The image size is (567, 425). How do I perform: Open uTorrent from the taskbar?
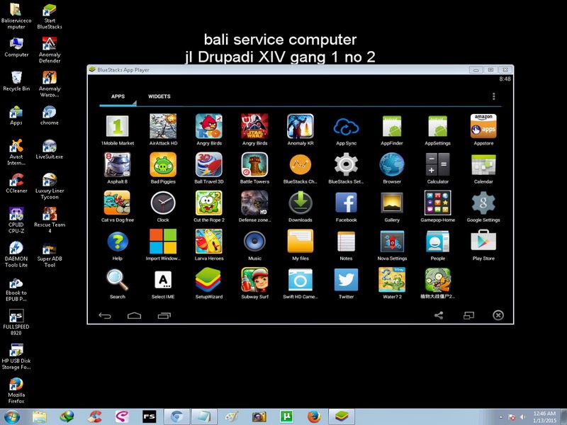[x=286, y=416]
